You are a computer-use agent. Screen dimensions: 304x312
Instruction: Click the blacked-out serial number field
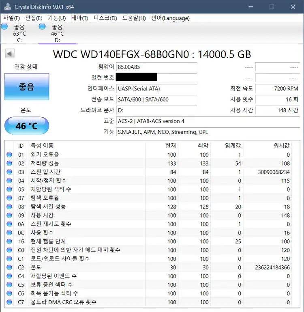click(156, 77)
